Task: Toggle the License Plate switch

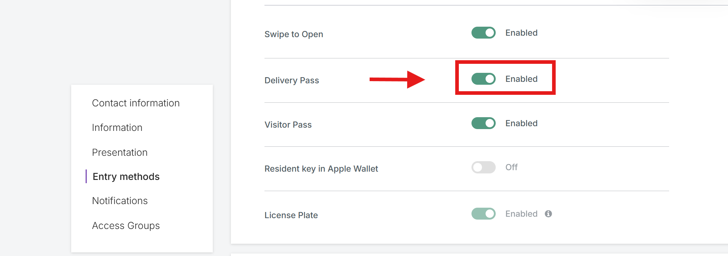Action: click(483, 214)
